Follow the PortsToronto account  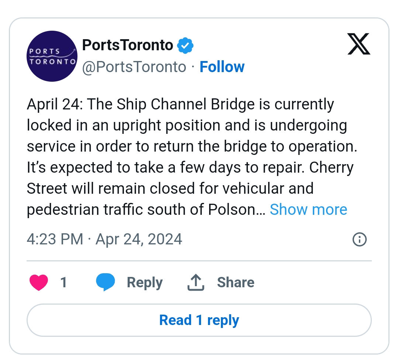tap(222, 67)
